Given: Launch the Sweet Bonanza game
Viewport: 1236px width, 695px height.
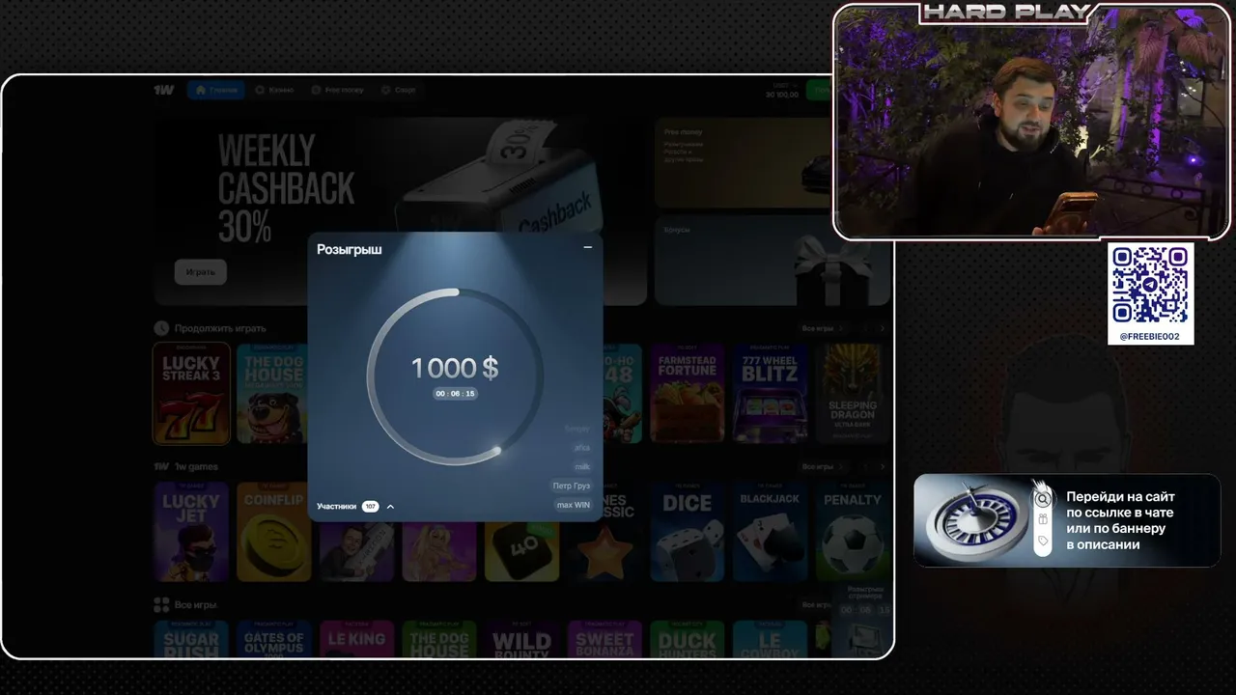Looking at the screenshot, I should click(x=604, y=638).
